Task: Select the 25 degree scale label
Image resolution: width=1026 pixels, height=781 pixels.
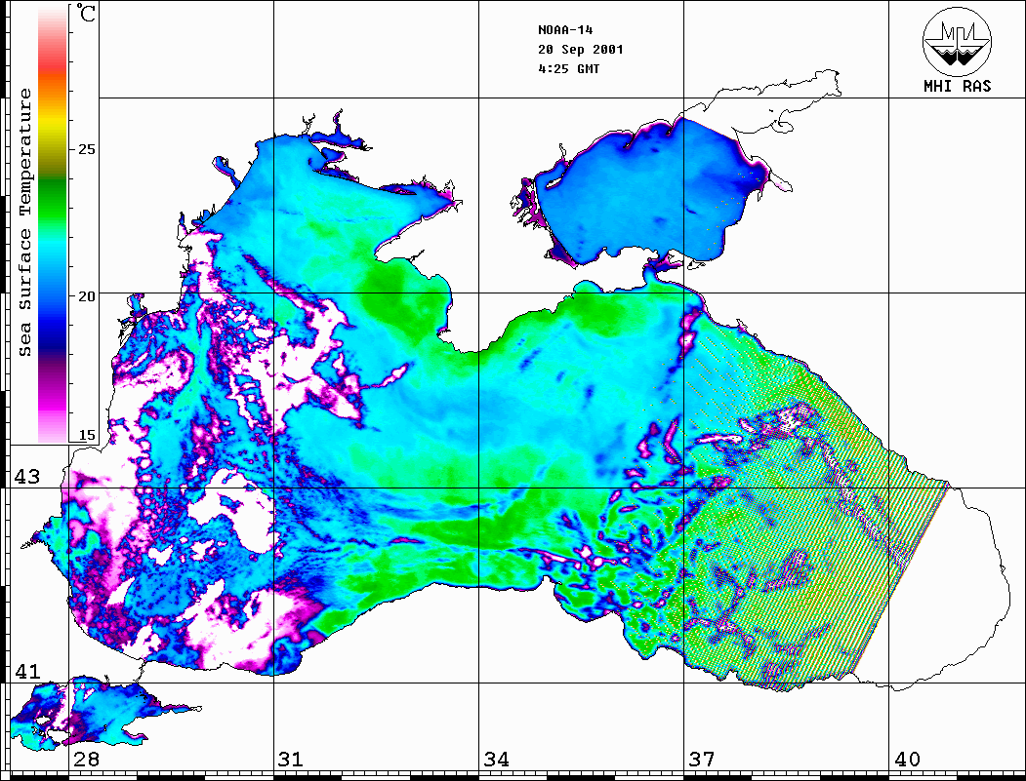Action: [x=88, y=150]
